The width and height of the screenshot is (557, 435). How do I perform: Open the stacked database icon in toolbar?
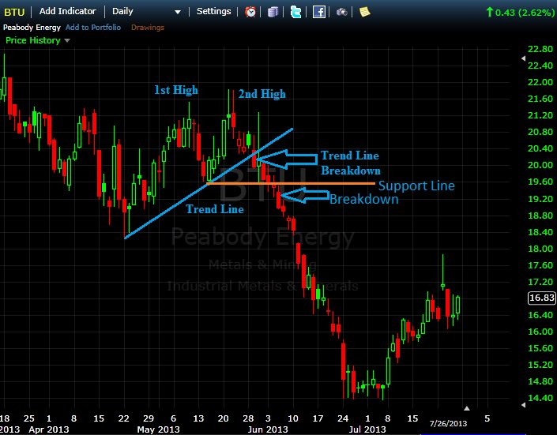[273, 12]
